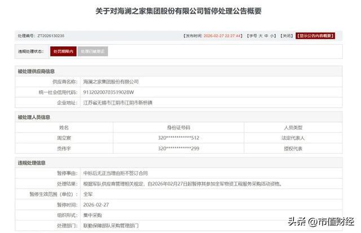
Task: Click the 违规处理状态 label
Action: [31, 51]
